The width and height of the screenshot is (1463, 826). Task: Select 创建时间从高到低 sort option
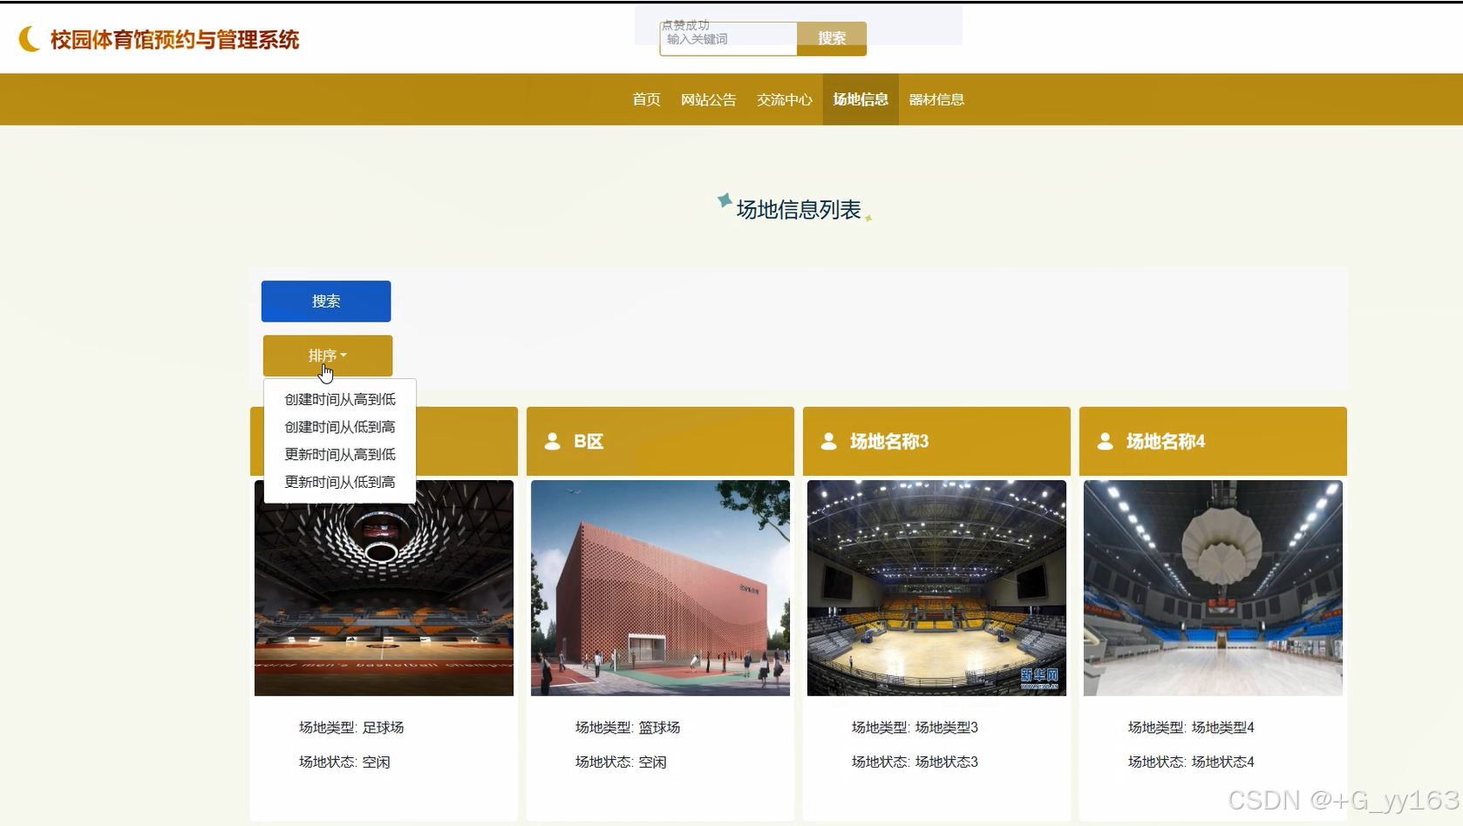pyautogui.click(x=340, y=399)
